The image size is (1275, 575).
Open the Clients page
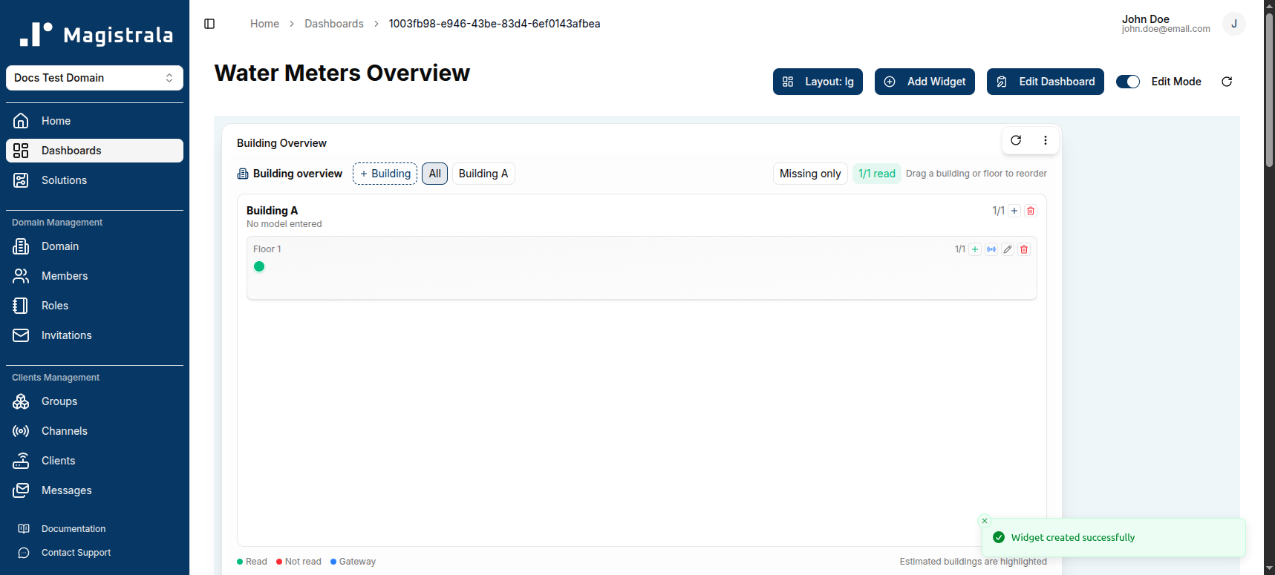[94, 461]
